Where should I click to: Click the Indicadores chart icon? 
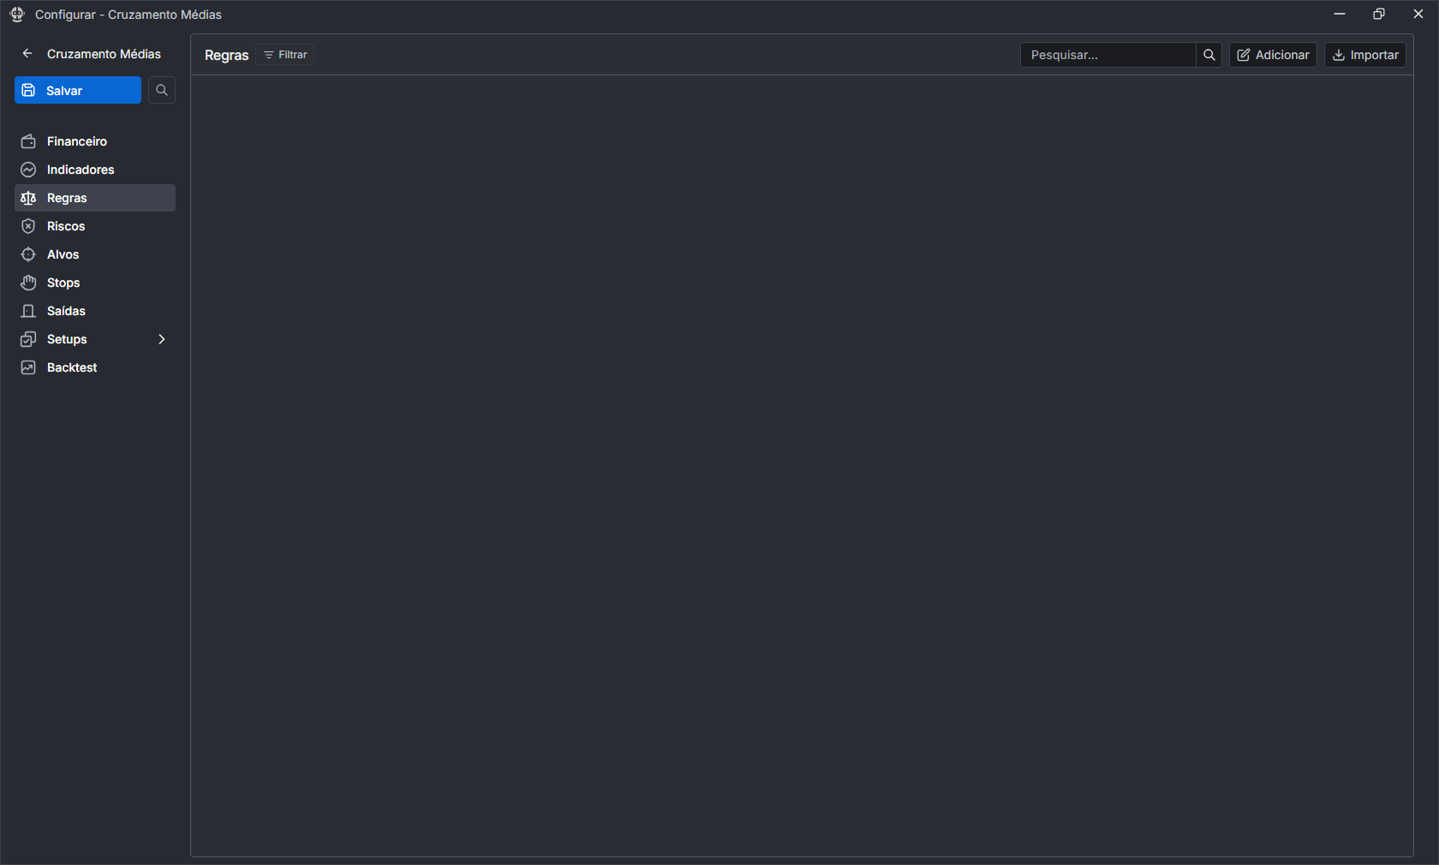pos(28,170)
